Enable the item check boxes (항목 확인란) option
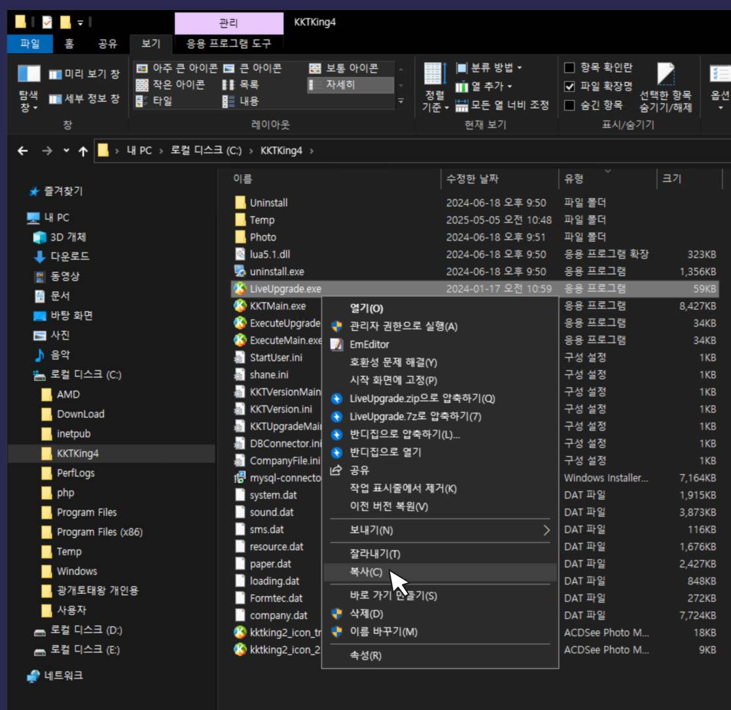 [569, 67]
